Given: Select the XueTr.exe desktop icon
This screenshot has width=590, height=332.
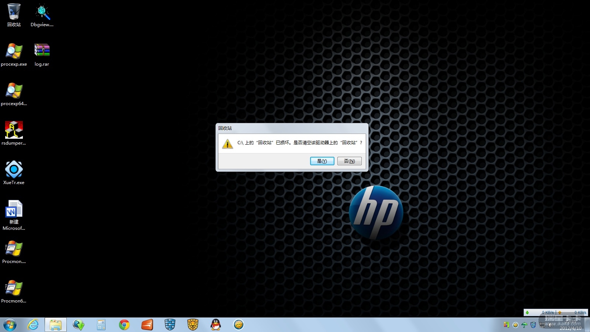Looking at the screenshot, I should click(x=14, y=173).
